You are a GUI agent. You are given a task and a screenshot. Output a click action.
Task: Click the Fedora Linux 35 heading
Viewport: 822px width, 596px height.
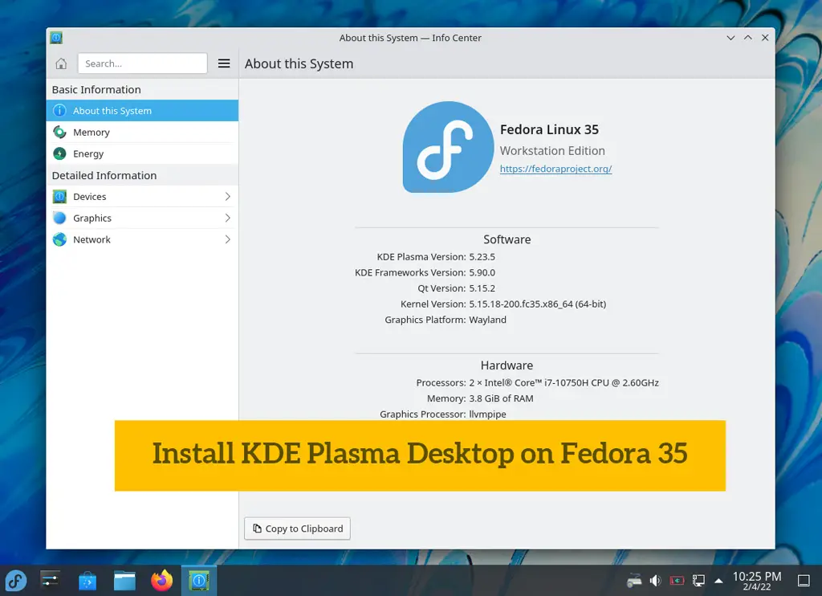pos(549,129)
